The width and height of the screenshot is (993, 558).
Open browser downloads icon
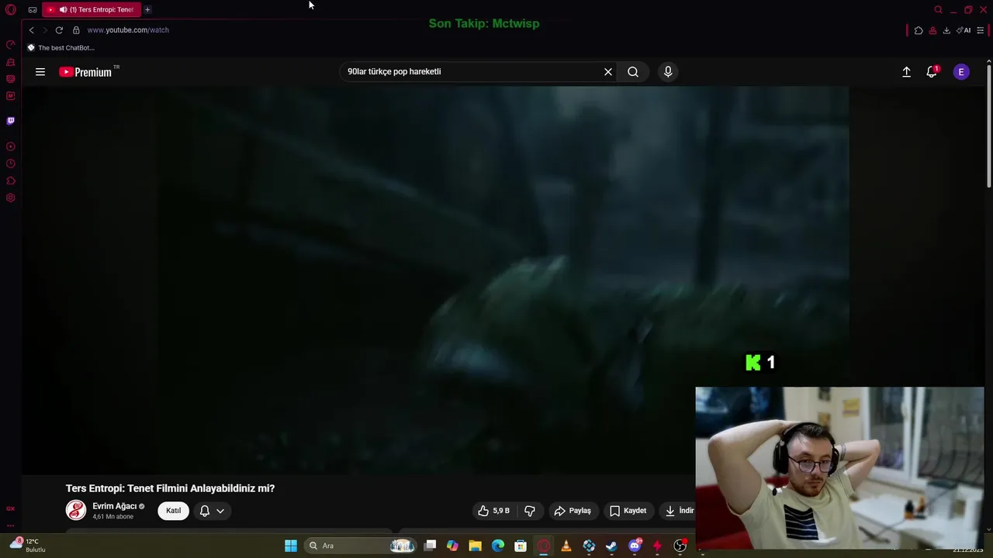(x=946, y=30)
